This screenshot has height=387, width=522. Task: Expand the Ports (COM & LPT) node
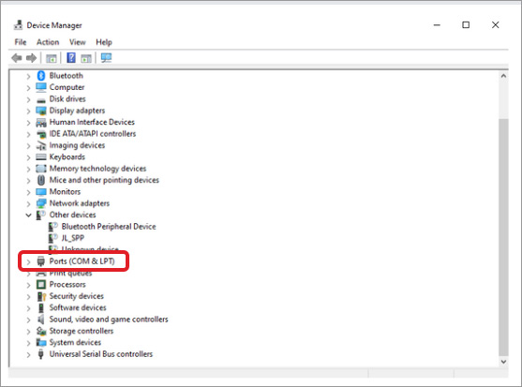pos(28,261)
